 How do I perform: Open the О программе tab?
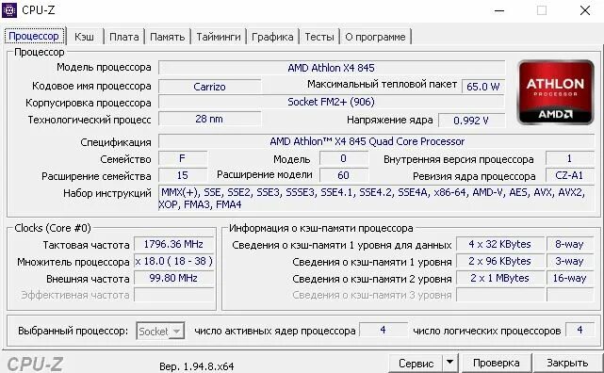(375, 37)
